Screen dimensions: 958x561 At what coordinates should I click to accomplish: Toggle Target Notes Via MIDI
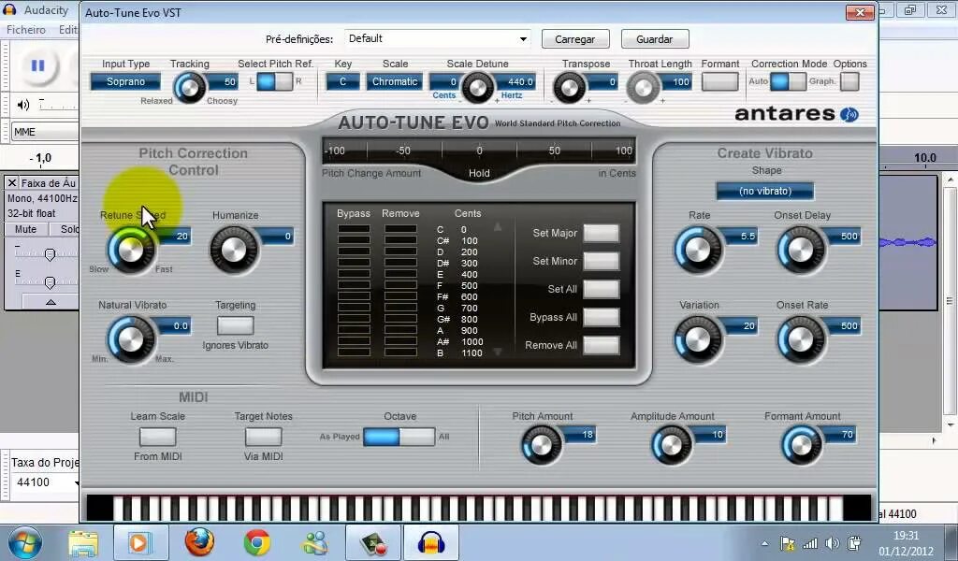(263, 437)
